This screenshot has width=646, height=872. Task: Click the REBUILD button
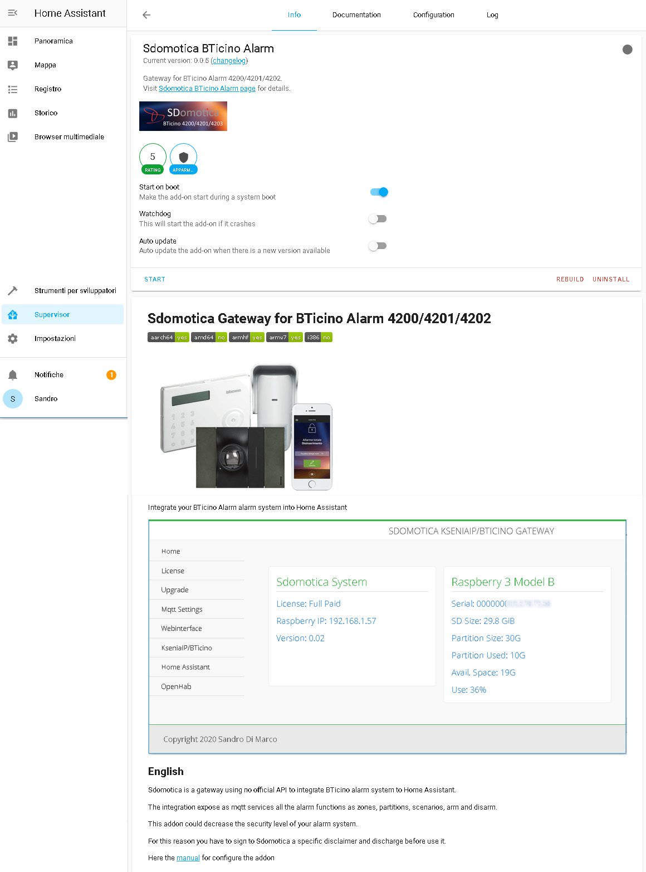[x=570, y=279]
